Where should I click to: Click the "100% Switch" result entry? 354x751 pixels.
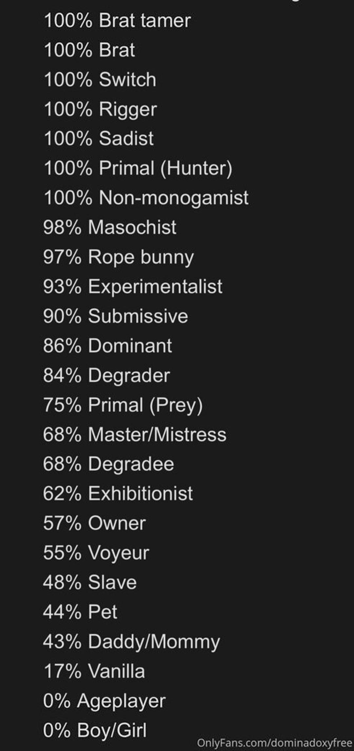click(x=100, y=80)
